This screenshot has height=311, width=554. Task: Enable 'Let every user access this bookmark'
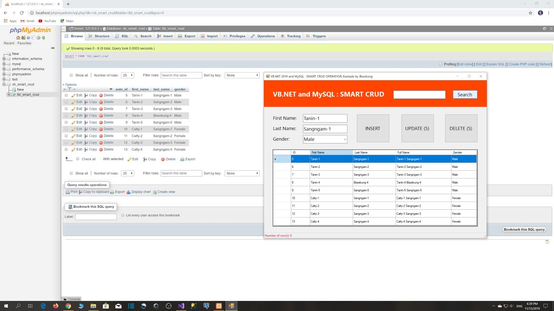pyautogui.click(x=123, y=215)
